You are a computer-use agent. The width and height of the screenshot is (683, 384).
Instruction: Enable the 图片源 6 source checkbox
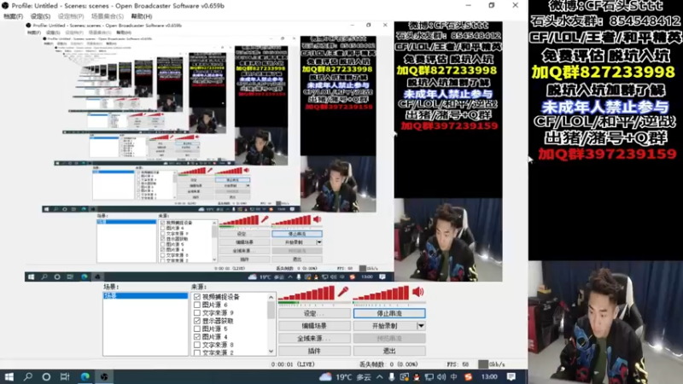(197, 305)
